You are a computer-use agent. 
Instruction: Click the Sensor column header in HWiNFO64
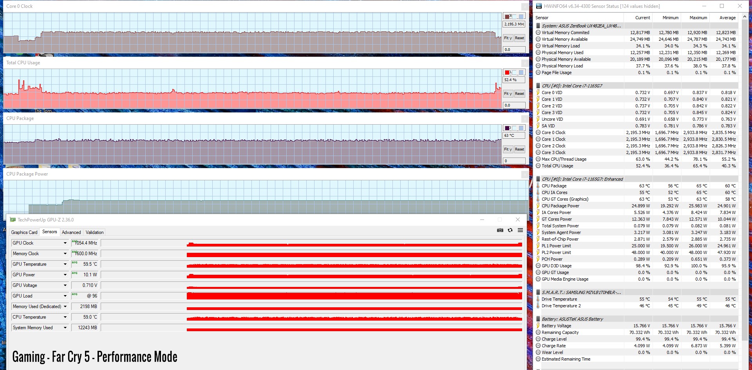tap(579, 18)
